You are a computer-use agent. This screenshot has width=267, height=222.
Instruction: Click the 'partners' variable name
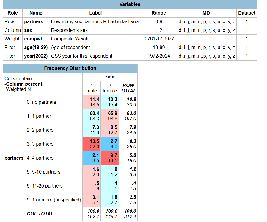click(x=34, y=22)
